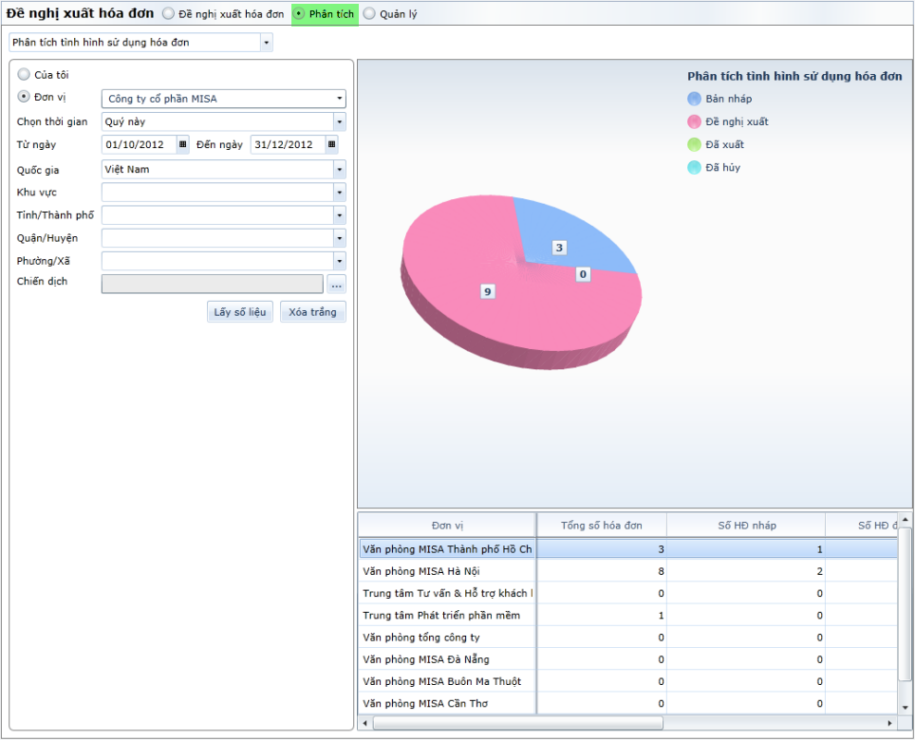Expand the Tỉnh/Thành phố dropdown
Image resolution: width=915 pixels, height=740 pixels.
click(x=339, y=215)
